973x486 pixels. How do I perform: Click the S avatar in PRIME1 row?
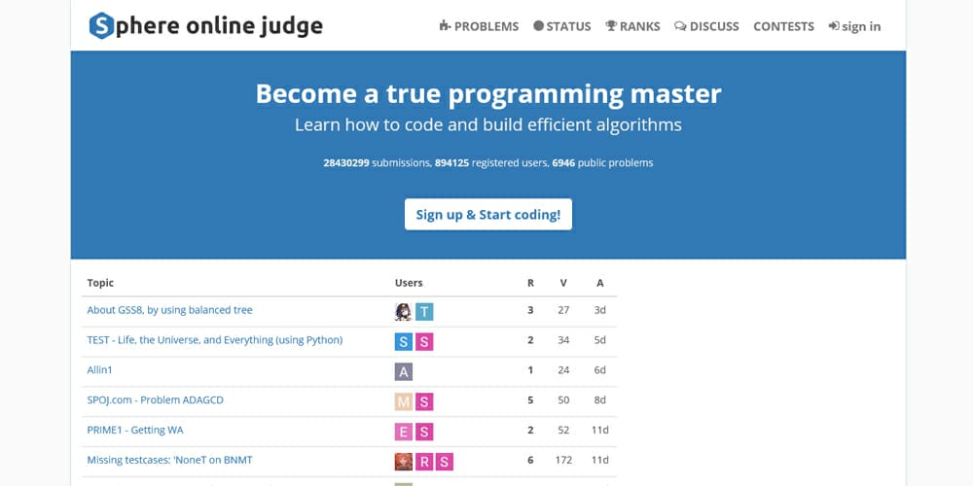[424, 432]
